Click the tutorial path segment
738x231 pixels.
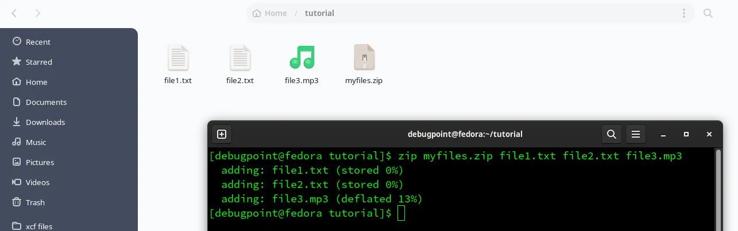point(319,13)
